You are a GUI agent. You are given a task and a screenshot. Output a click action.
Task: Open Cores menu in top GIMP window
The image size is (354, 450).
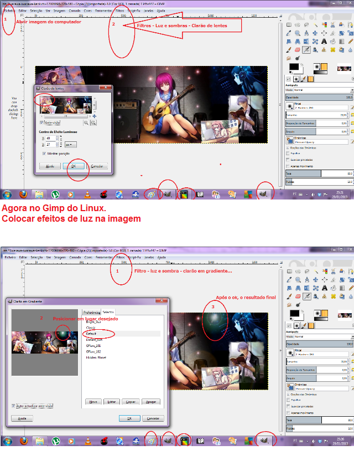pos(87,11)
